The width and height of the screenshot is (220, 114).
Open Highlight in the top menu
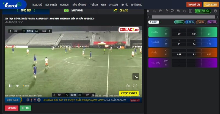coord(65,5)
